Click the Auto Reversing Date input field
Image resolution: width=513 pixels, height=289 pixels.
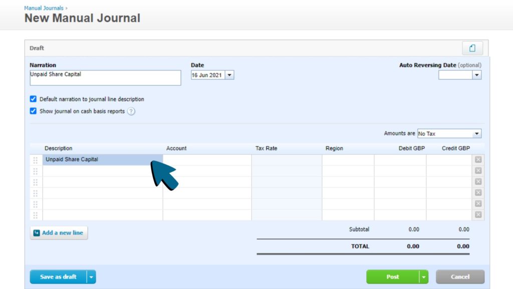click(x=455, y=75)
